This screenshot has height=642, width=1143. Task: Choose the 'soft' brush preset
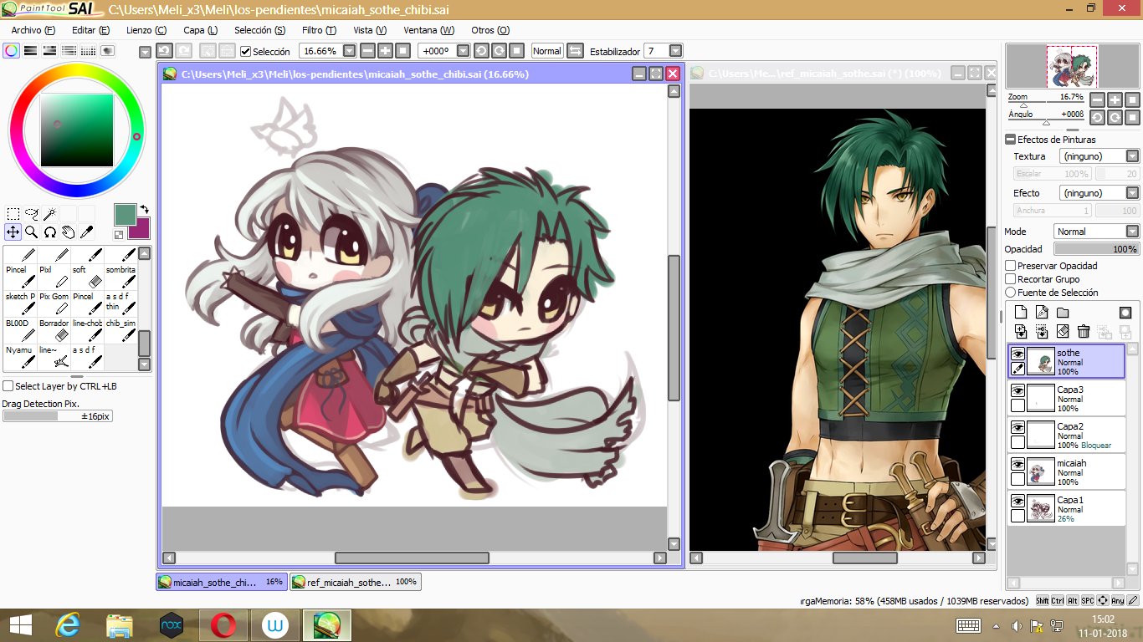point(87,275)
